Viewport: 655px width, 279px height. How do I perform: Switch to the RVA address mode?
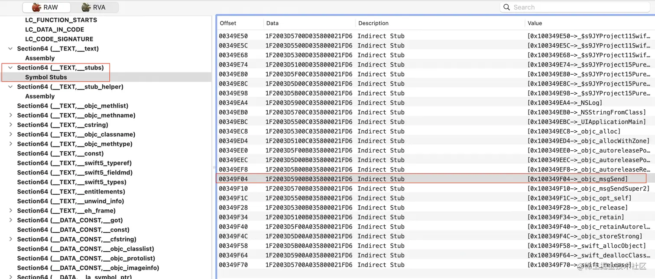click(94, 7)
